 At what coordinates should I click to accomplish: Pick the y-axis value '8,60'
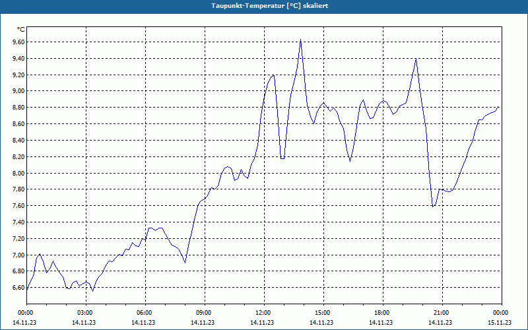pyautogui.click(x=19, y=124)
